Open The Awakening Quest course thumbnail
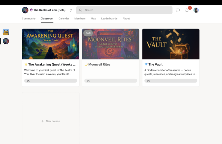The width and height of the screenshot is (222, 144). tap(51, 44)
